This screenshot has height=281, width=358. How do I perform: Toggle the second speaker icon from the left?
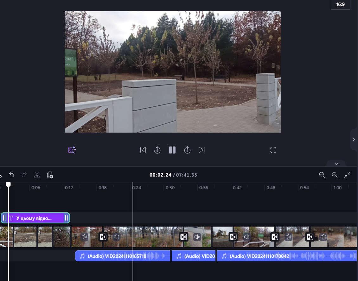pyautogui.click(x=117, y=237)
